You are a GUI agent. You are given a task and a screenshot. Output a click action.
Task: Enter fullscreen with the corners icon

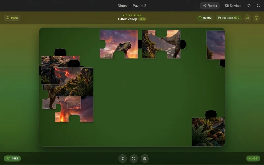click(258, 6)
